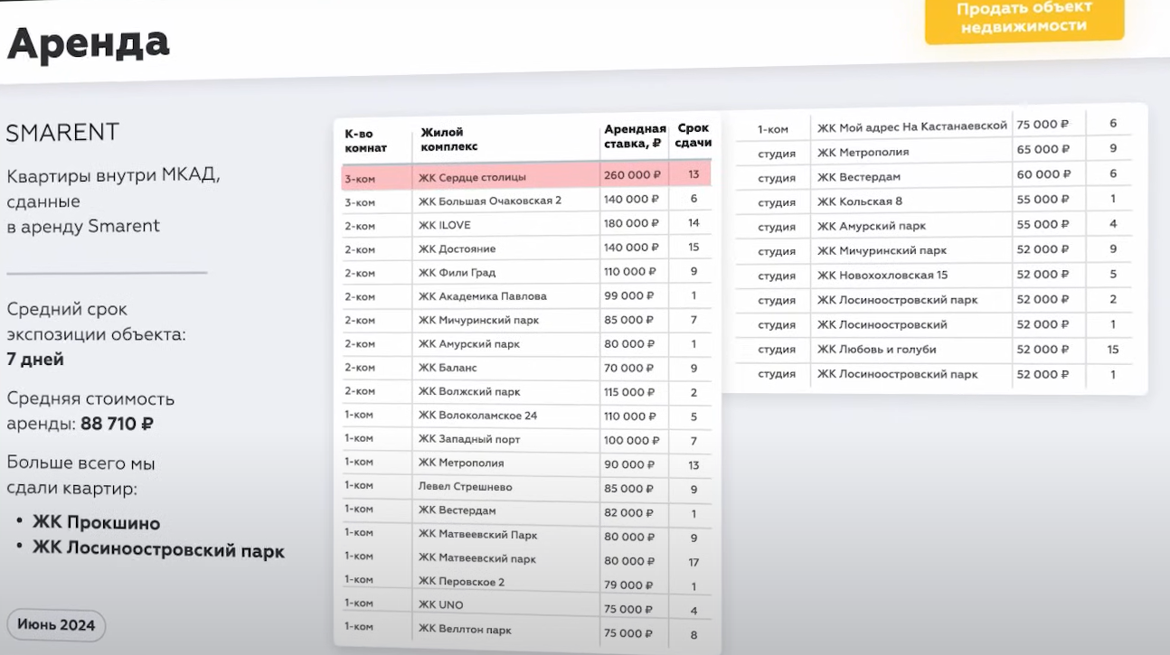Viewport: 1170px width, 655px height.
Task: Click the '100 000 ₽' rate cell
Action: tap(633, 440)
